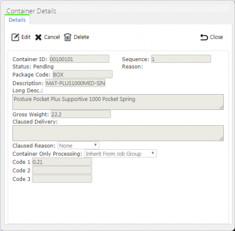The height and width of the screenshot is (231, 235).
Task: Click the Description field MAT-PLUS1000MED-SIN
Action: [75, 83]
